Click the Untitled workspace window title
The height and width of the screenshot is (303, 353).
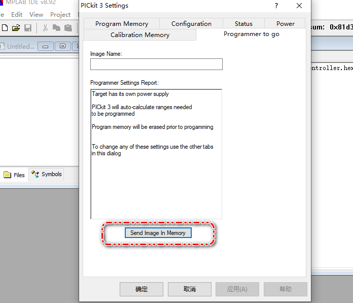21,46
